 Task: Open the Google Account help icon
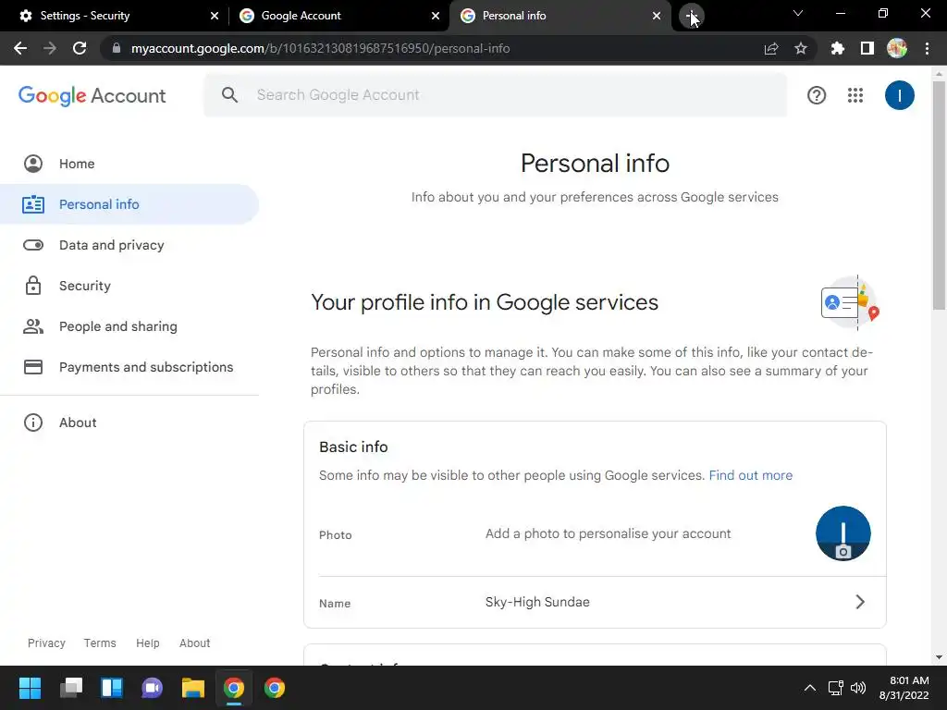point(817,95)
